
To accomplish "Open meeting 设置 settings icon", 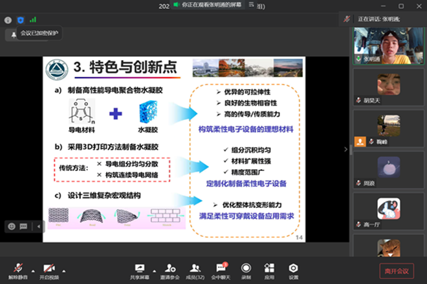I will point(294,269).
